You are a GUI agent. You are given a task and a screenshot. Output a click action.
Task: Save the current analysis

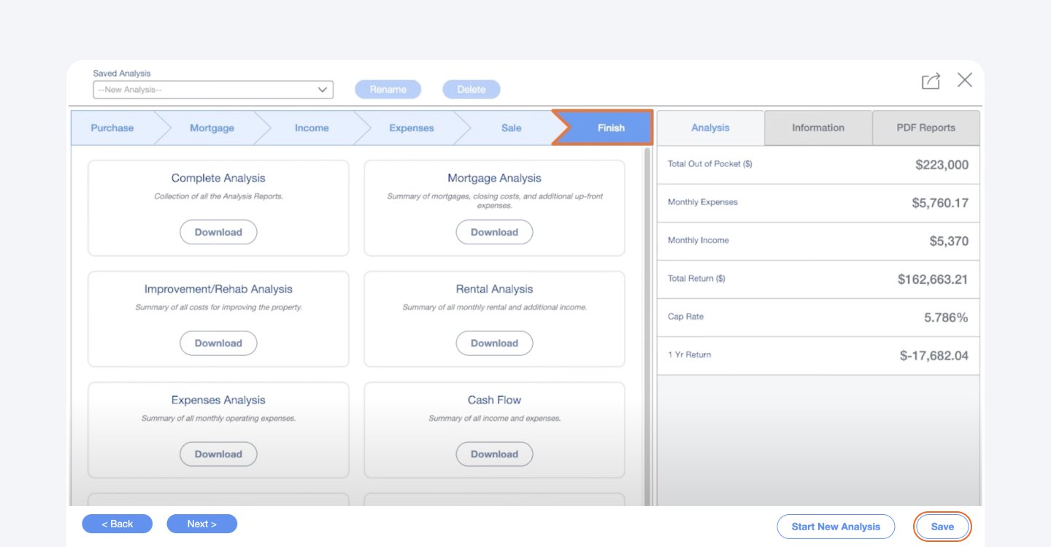(x=942, y=526)
